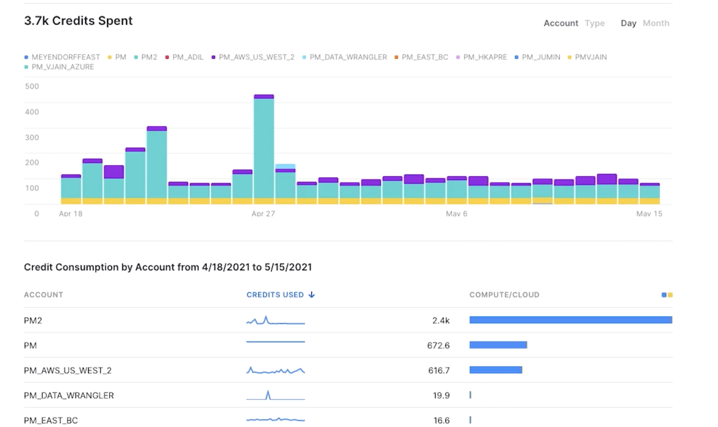Click the 3.7k Credits Spent heading
718x427 pixels.
click(x=78, y=21)
